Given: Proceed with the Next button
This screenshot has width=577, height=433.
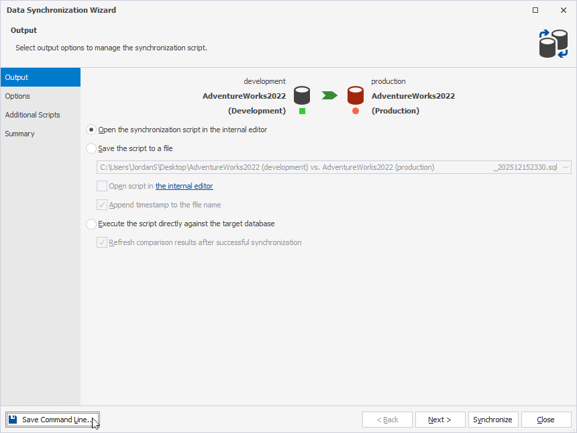Looking at the screenshot, I should coord(440,420).
